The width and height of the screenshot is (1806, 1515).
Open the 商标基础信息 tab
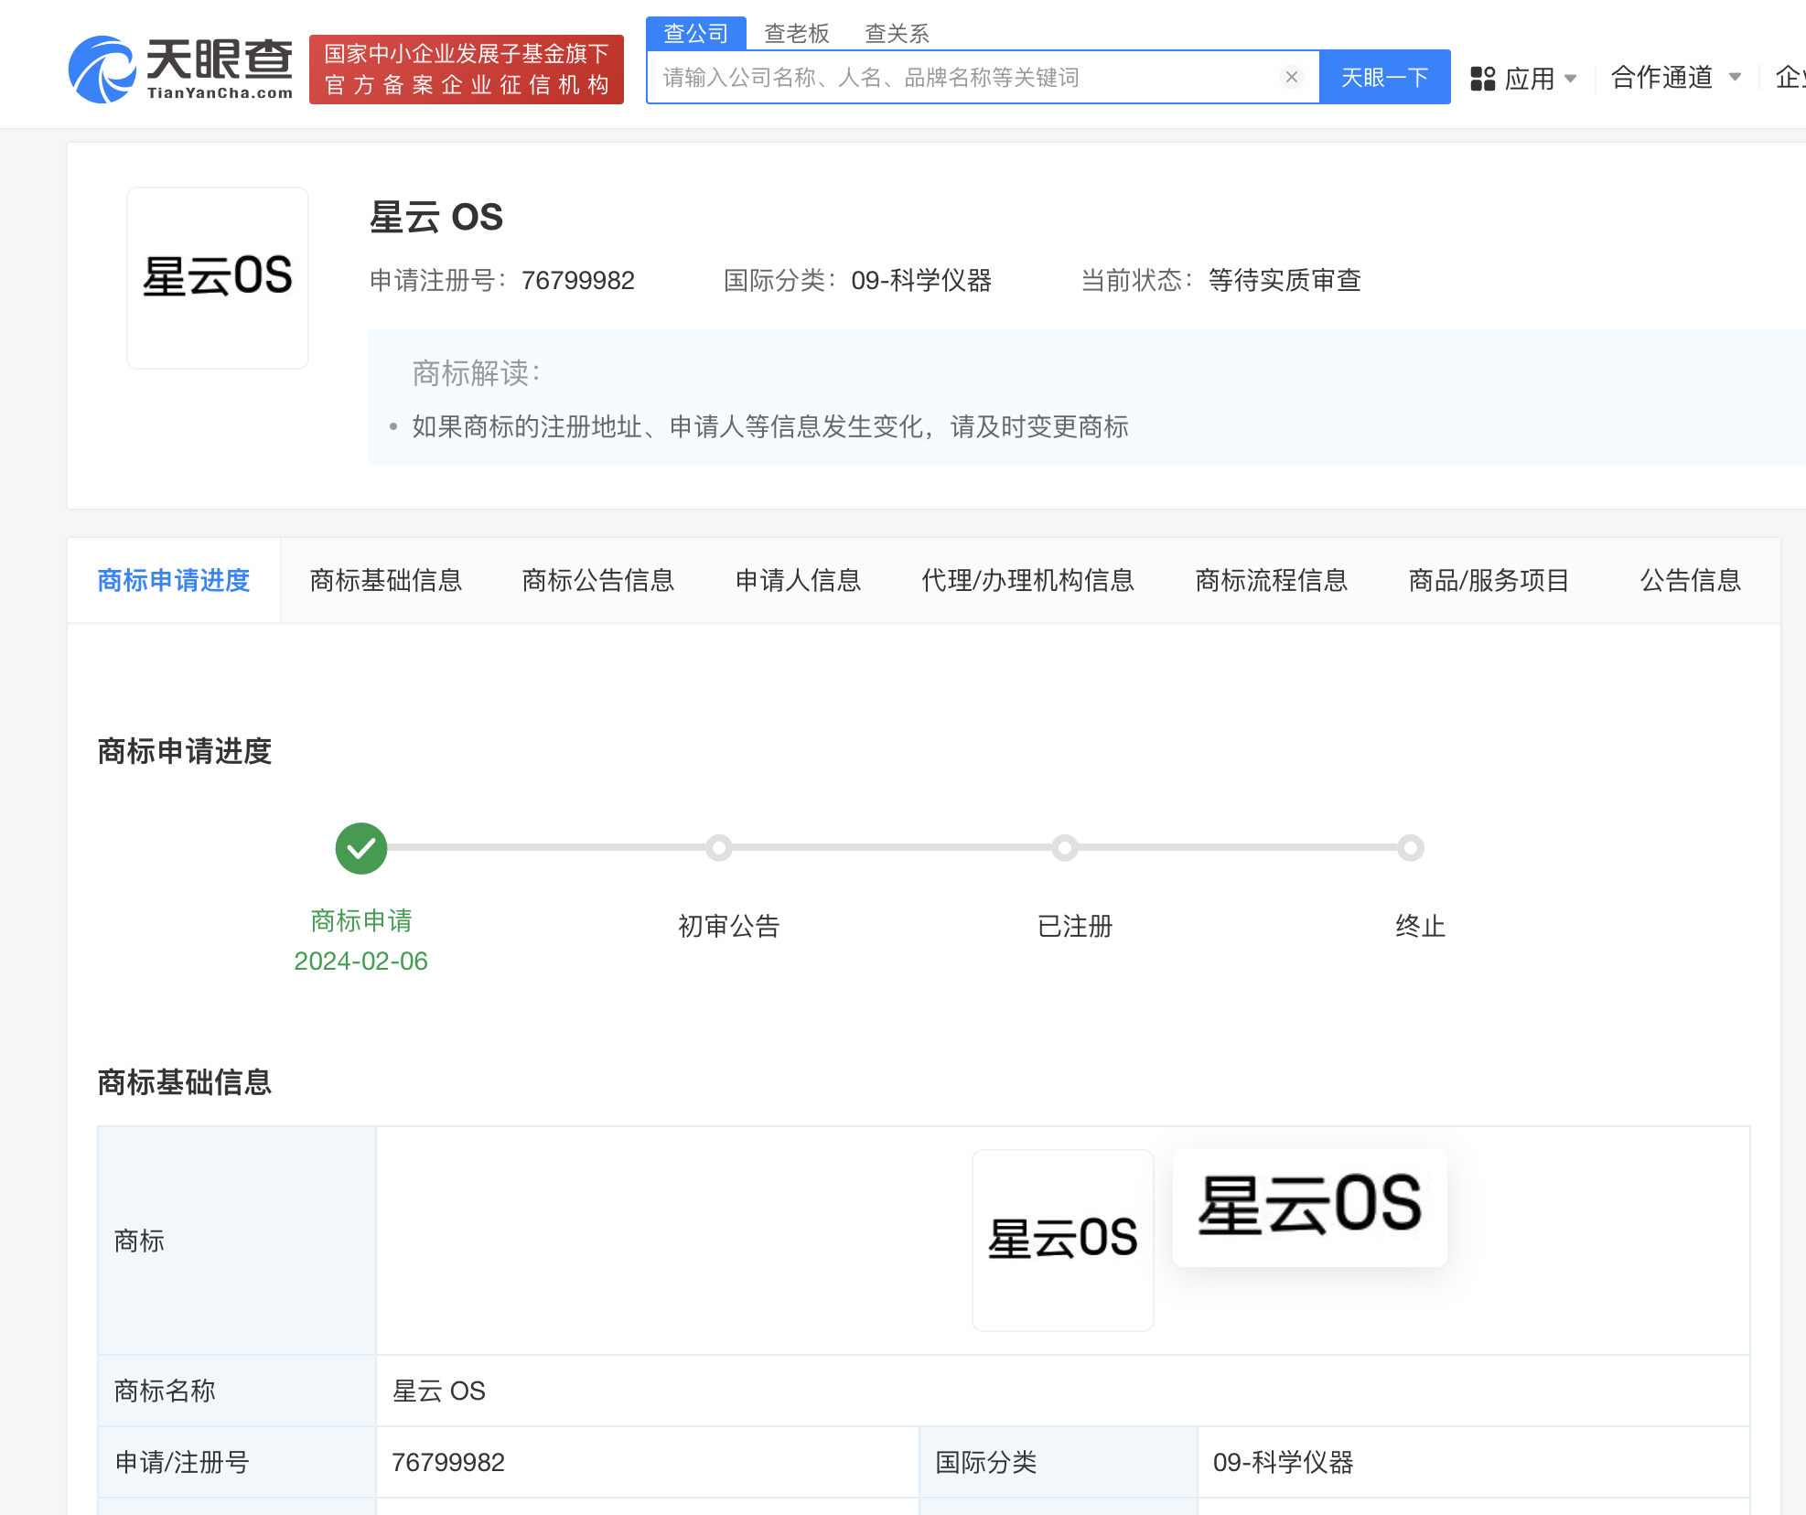pyautogui.click(x=385, y=580)
